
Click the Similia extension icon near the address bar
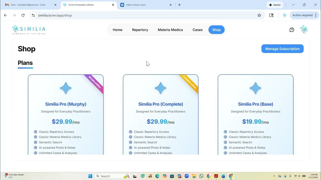pos(284,15)
